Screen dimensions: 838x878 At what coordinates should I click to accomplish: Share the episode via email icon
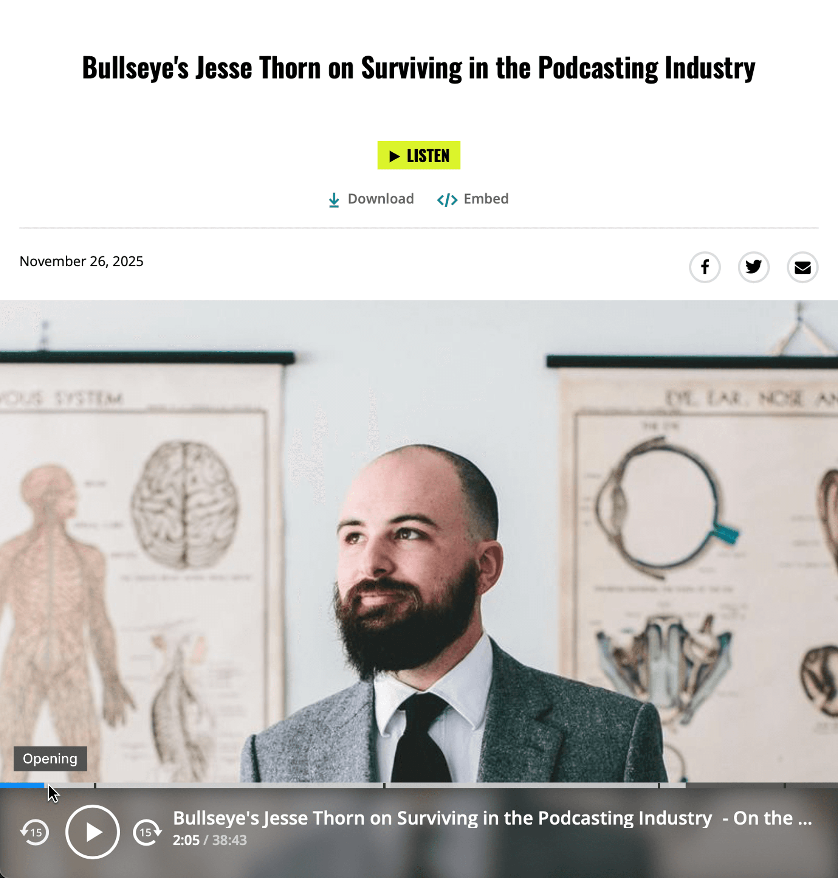(x=802, y=267)
